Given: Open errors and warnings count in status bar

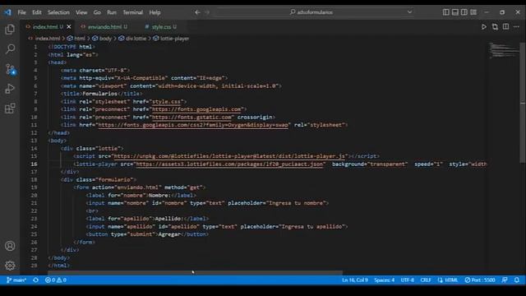Looking at the screenshot, I should tap(56, 280).
